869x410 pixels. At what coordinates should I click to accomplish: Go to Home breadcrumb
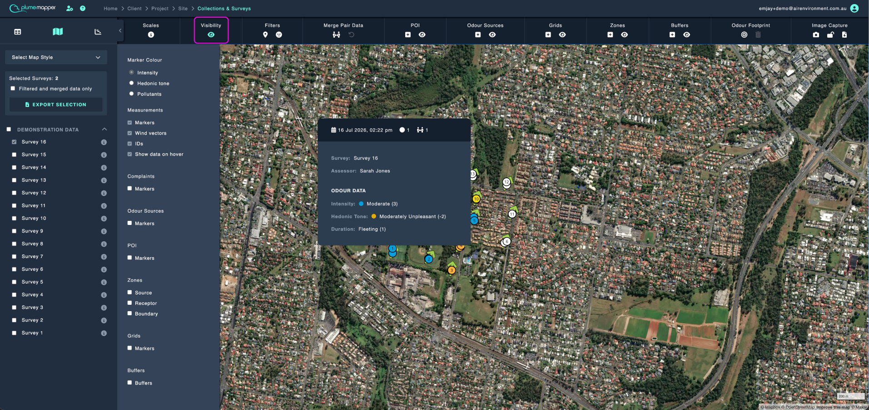point(110,9)
